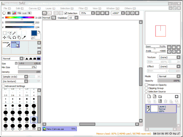Click the blue foreground color swatch
This screenshot has width=183, height=137.
click(x=34, y=33)
